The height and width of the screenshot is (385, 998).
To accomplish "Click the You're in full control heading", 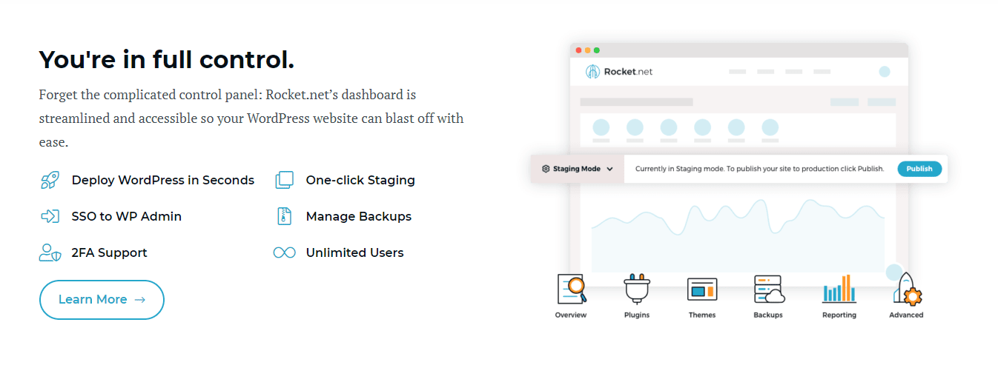I will tap(167, 59).
